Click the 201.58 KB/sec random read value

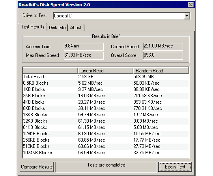[148, 96]
